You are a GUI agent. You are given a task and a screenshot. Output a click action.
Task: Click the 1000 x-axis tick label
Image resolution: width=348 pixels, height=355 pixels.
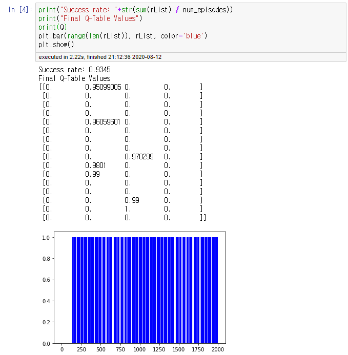[139, 349]
